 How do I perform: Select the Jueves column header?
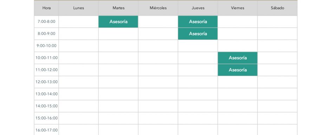click(198, 8)
